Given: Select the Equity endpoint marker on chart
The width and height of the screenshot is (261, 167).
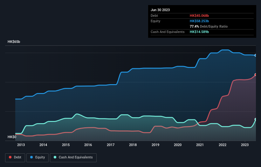Looking at the screenshot, I should (256, 55).
